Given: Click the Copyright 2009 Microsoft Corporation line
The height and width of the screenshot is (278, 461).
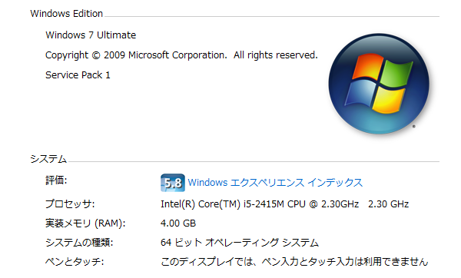Looking at the screenshot, I should click(181, 55).
